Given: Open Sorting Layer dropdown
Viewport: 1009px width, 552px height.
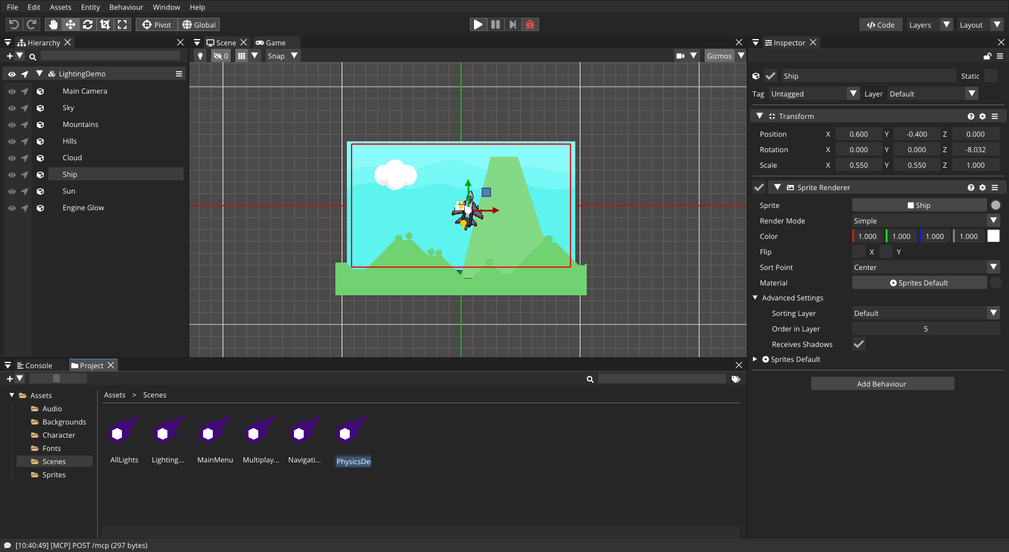Looking at the screenshot, I should tap(926, 313).
